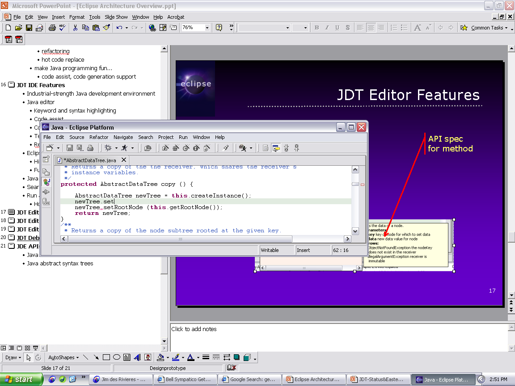The image size is (515, 386).
Task: Click the Print icon in PowerPoint toolbar
Action: [52, 28]
